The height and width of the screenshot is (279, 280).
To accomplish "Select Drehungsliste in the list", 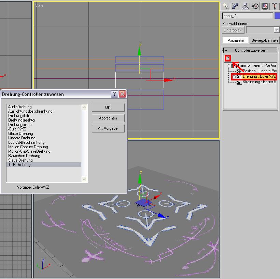I will click(19, 116).
